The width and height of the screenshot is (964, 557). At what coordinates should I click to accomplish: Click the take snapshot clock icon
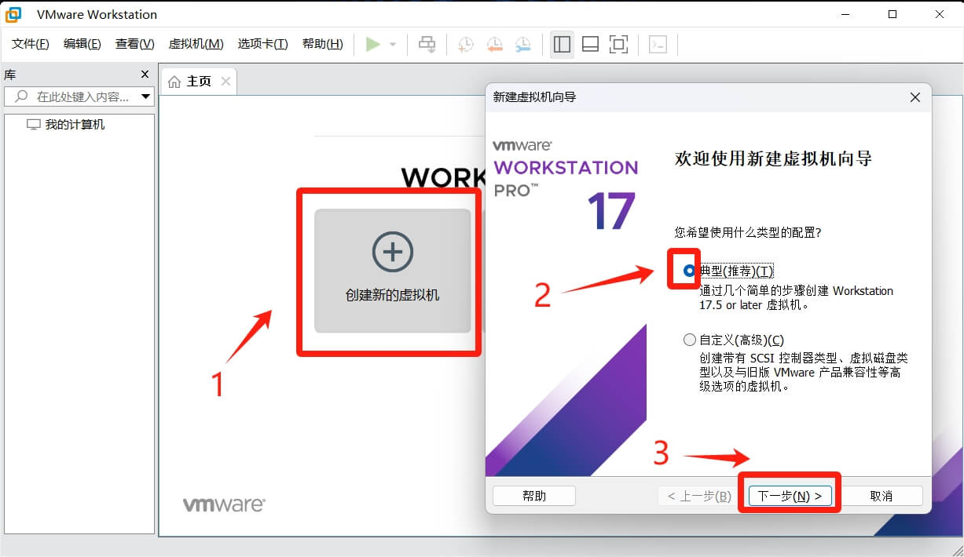point(466,45)
